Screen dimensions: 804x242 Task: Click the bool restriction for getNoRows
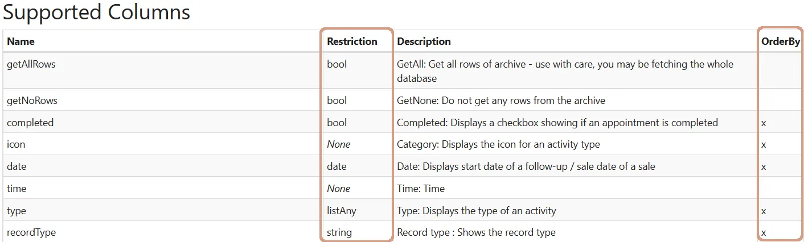pyautogui.click(x=337, y=101)
